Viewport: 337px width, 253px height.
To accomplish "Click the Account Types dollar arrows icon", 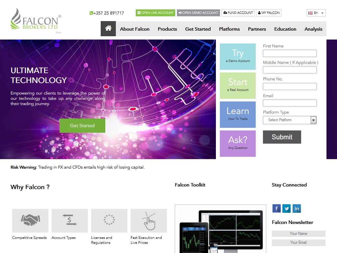I will click(70, 220).
